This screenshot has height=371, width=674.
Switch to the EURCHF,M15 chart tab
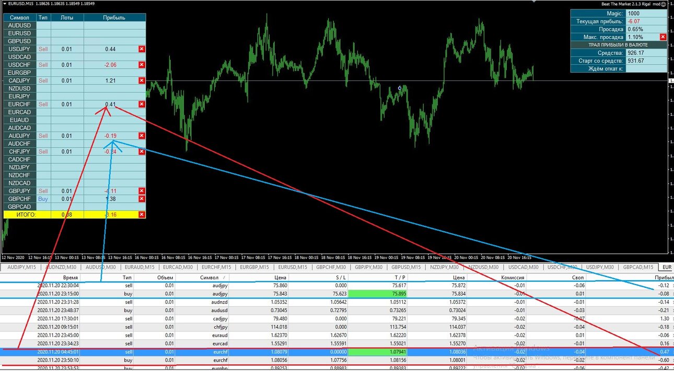coord(217,267)
